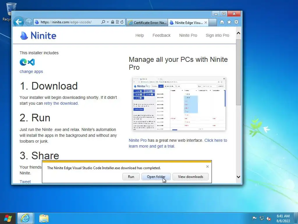Click the browser Forward arrow button
Screen dimensions: 298x224
click(29, 22)
